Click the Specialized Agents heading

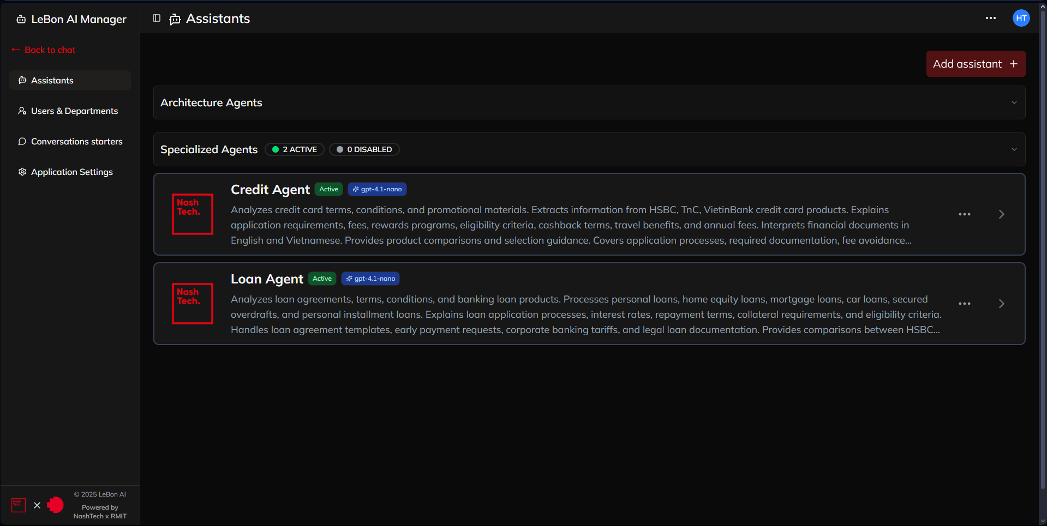pos(209,149)
